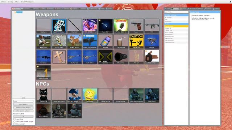Spawn the Shotgun Soldier NPC
This screenshot has height=130, width=232.
(x=43, y=111)
